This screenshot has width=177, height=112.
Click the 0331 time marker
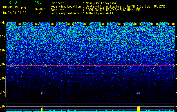19,24
